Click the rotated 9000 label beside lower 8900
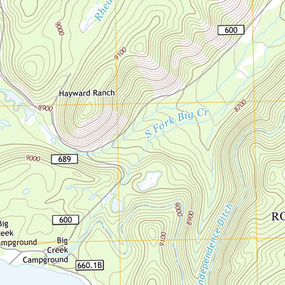Viewport: 285px width, 285px height. click(x=178, y=209)
